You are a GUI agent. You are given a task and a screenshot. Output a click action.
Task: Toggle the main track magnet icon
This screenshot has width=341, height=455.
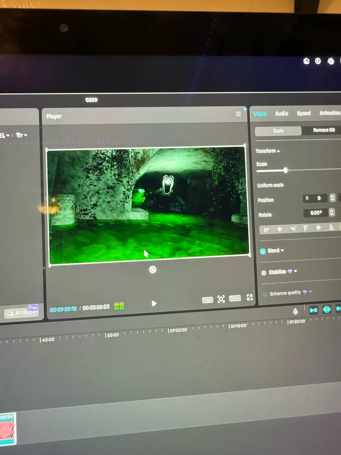[314, 310]
